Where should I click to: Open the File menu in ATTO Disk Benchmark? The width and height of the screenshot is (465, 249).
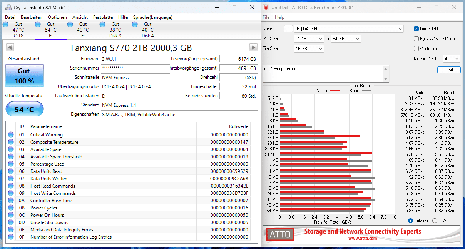tap(266, 17)
